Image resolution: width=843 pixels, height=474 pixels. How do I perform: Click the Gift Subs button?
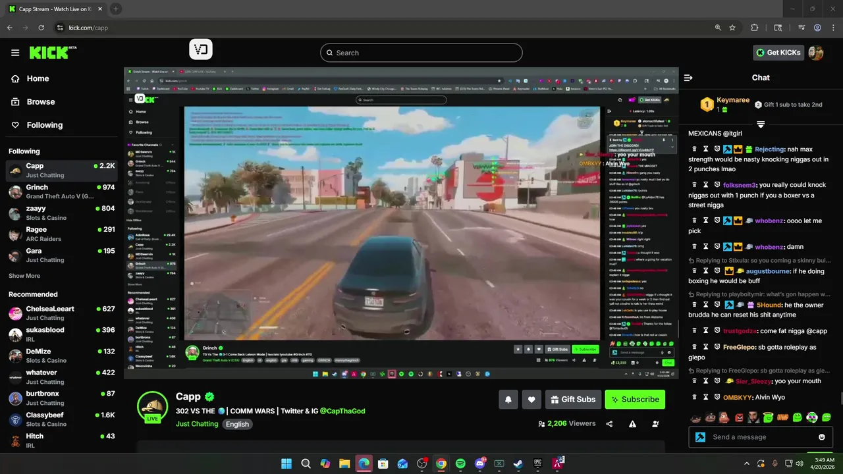click(x=572, y=400)
